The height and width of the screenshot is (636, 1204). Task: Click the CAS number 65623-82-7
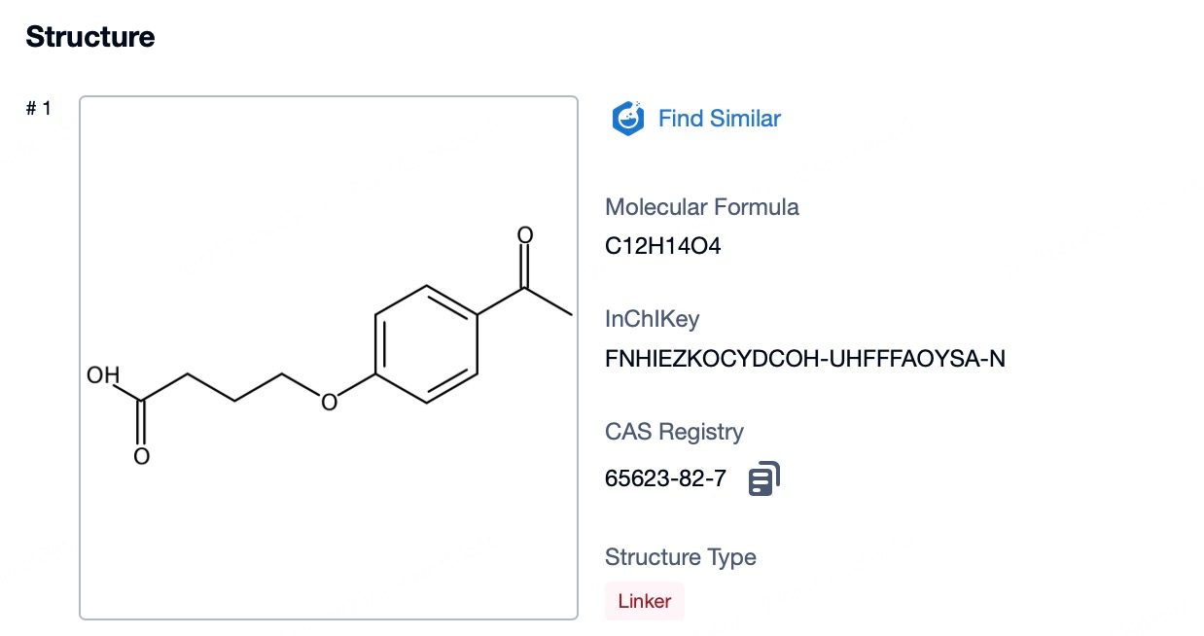click(665, 479)
